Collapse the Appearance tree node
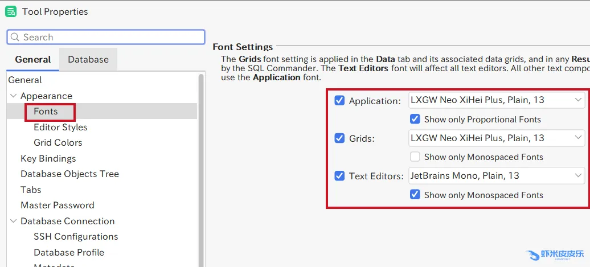Screen dimensions: 590x267 (13, 96)
